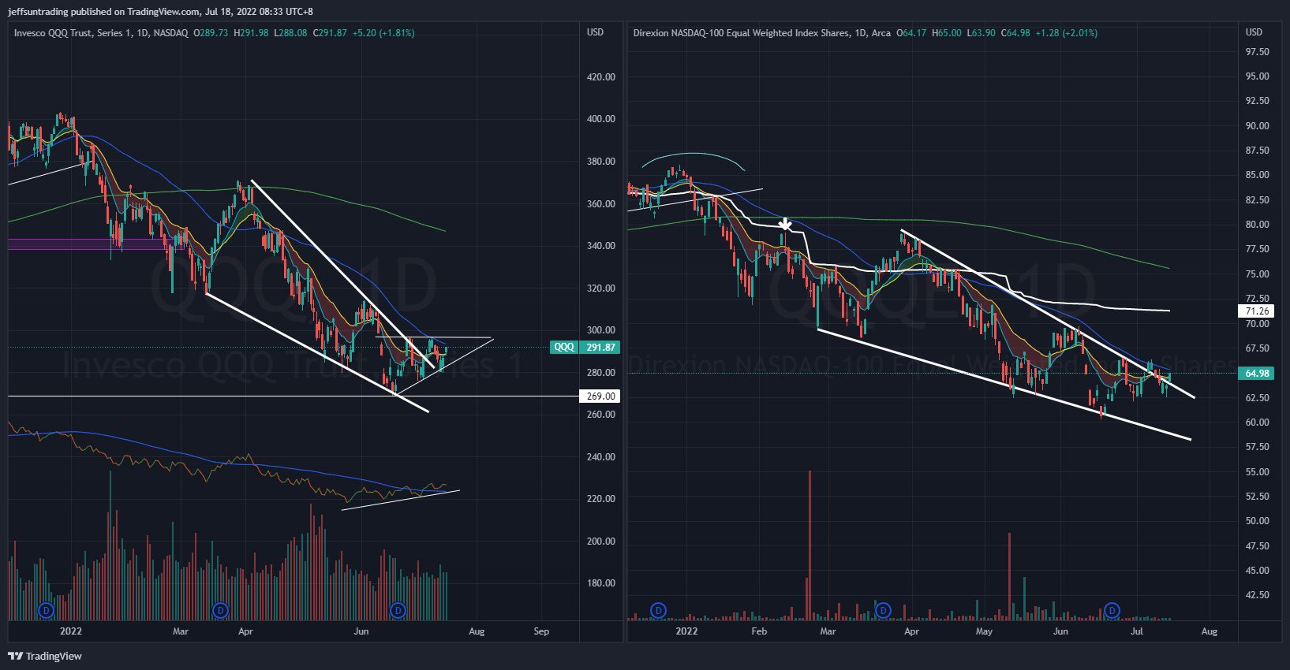Image resolution: width=1290 pixels, height=670 pixels.
Task: Click the Jul date label on the Direxion chart
Action: [x=1137, y=631]
